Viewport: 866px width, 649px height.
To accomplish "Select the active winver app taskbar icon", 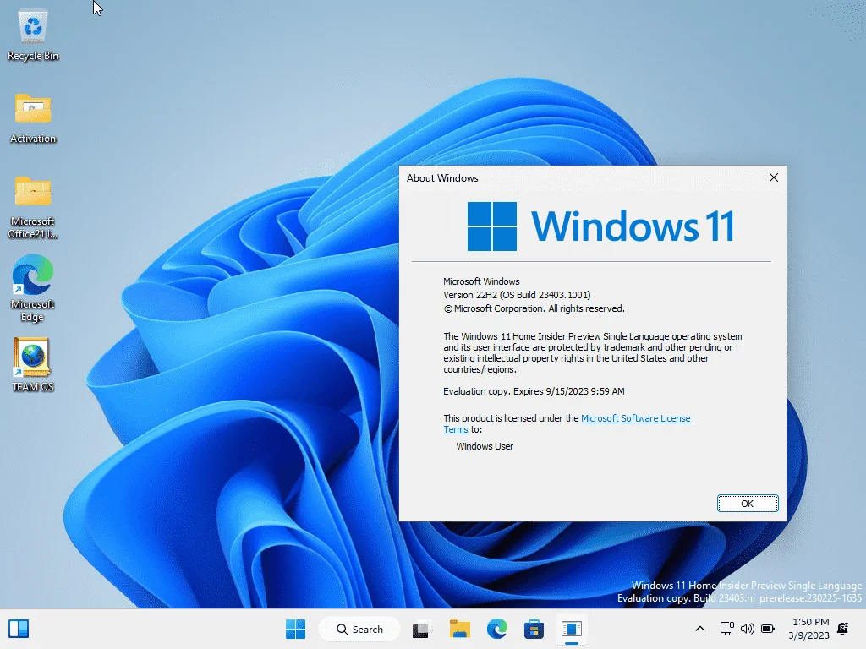I will (572, 629).
